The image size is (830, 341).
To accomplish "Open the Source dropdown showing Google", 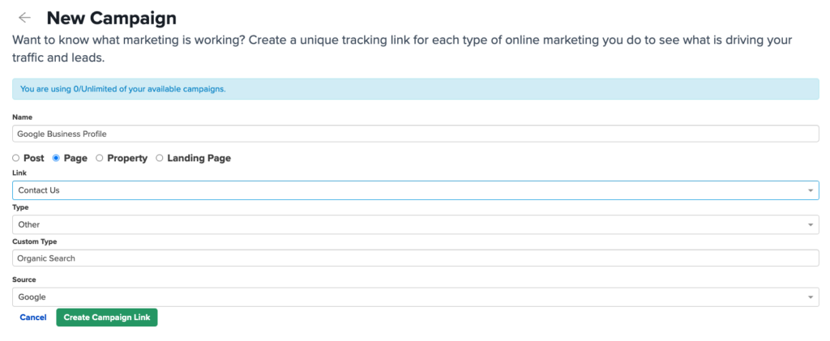I will pos(416,297).
